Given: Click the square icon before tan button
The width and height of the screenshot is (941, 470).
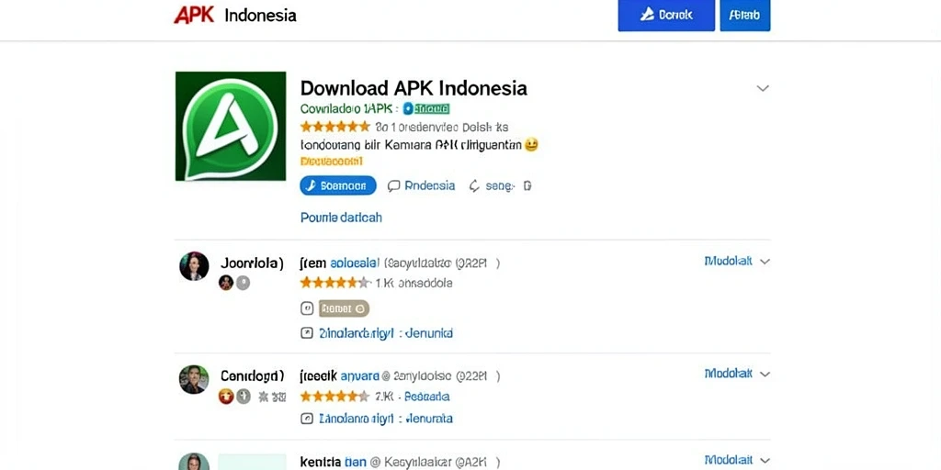Looking at the screenshot, I should point(307,308).
